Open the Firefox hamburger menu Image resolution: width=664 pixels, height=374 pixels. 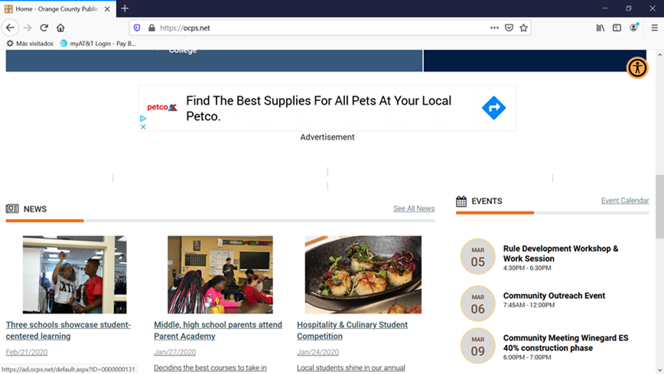[x=654, y=28]
